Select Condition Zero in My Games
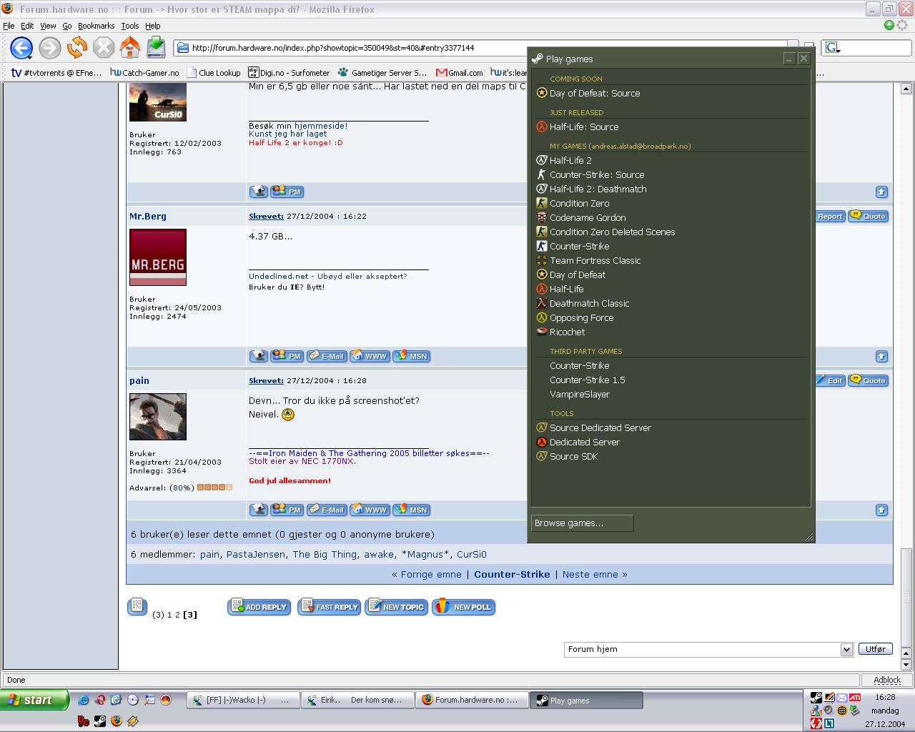Screen dimensions: 915x732 [579, 203]
